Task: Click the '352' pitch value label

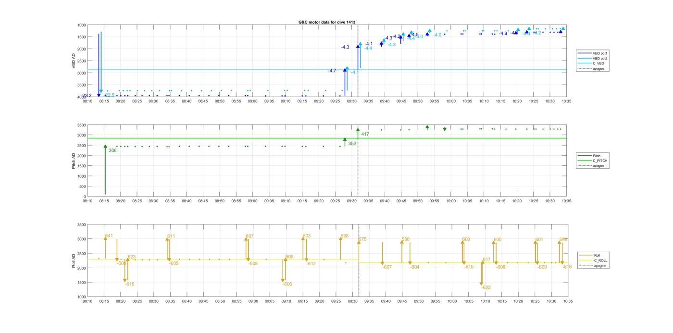Action: point(352,143)
